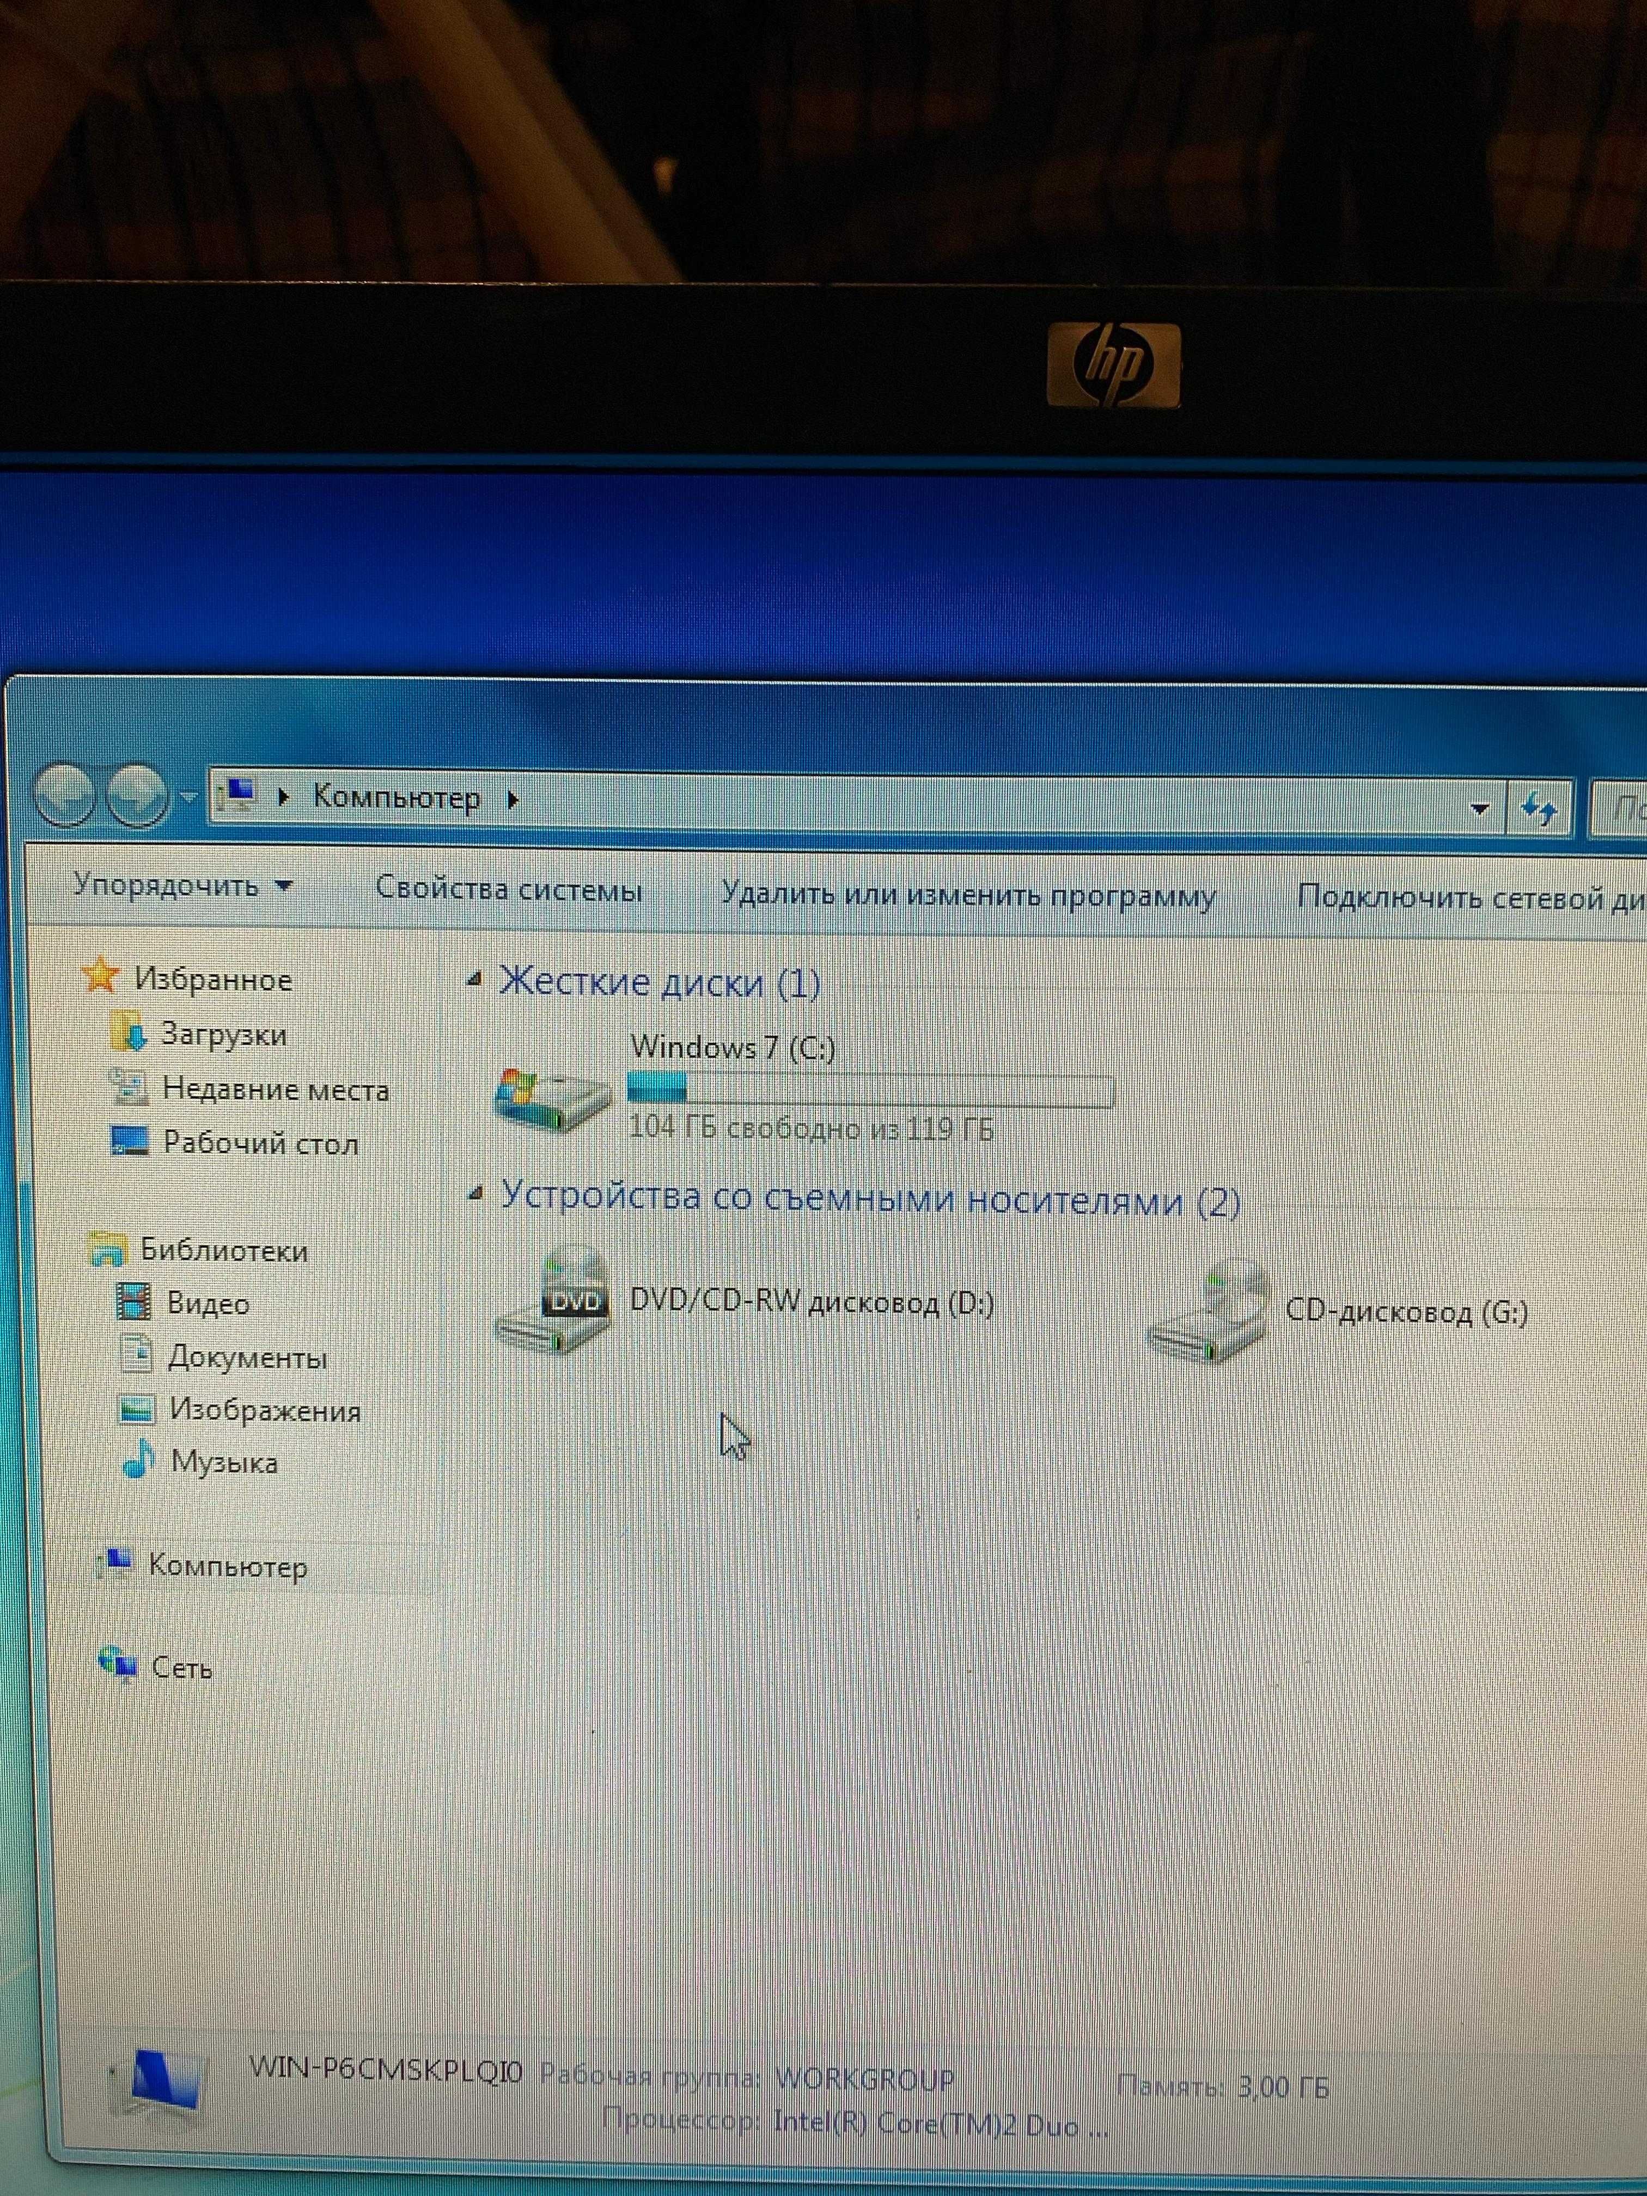Collapse Устройства со съемными носителями group arrow
The height and width of the screenshot is (2196, 1647).
click(x=477, y=1195)
